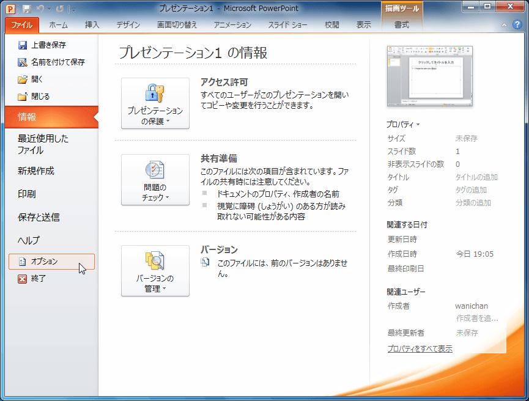
Task: Click the プロパティをすべて表示 link
Action: (420, 348)
